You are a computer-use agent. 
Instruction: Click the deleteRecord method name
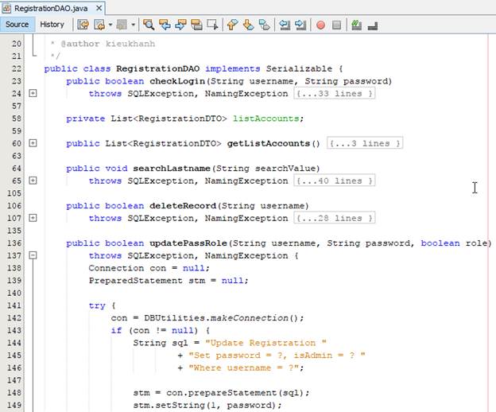pyautogui.click(x=183, y=206)
